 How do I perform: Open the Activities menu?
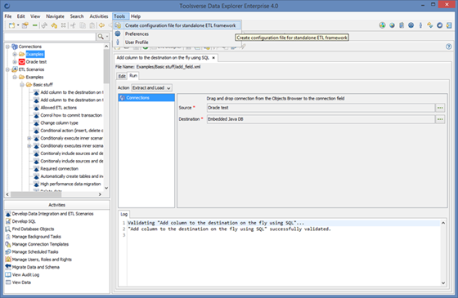[99, 16]
